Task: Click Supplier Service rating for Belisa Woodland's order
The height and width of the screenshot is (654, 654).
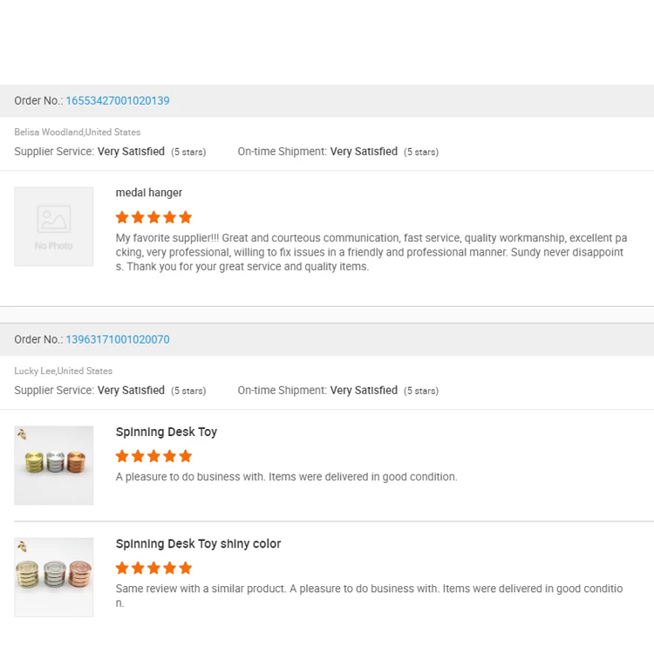Action: point(131,152)
